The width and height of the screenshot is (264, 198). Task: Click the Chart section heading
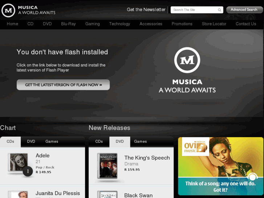pyautogui.click(x=8, y=128)
